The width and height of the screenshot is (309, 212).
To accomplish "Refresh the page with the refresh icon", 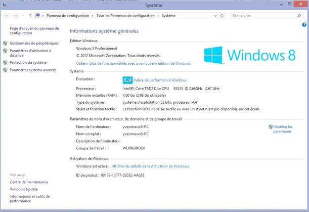I will click(x=222, y=16).
